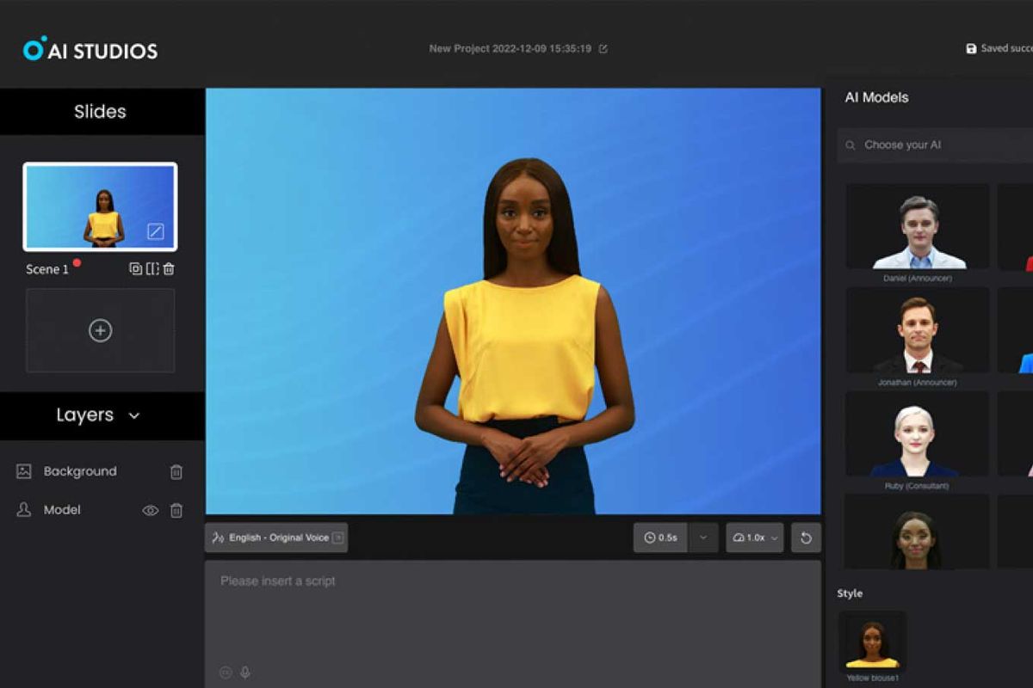The image size is (1033, 688).
Task: Click the AI STUDIOS logo
Action: click(x=90, y=50)
